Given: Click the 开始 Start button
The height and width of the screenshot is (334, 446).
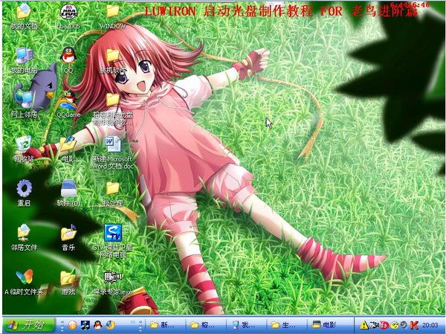Looking at the screenshot, I should pyautogui.click(x=28, y=324).
